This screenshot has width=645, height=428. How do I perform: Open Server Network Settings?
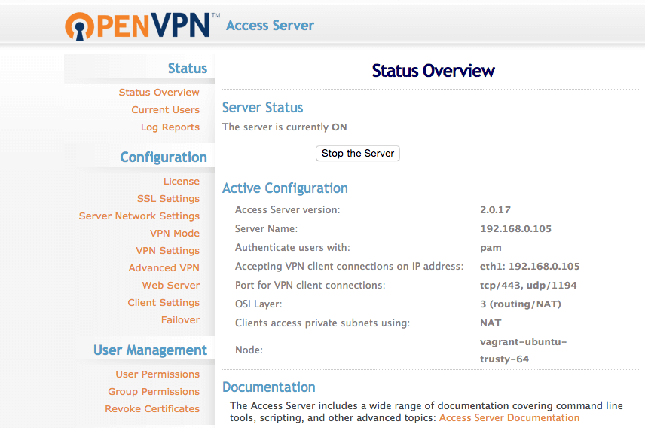(x=139, y=216)
